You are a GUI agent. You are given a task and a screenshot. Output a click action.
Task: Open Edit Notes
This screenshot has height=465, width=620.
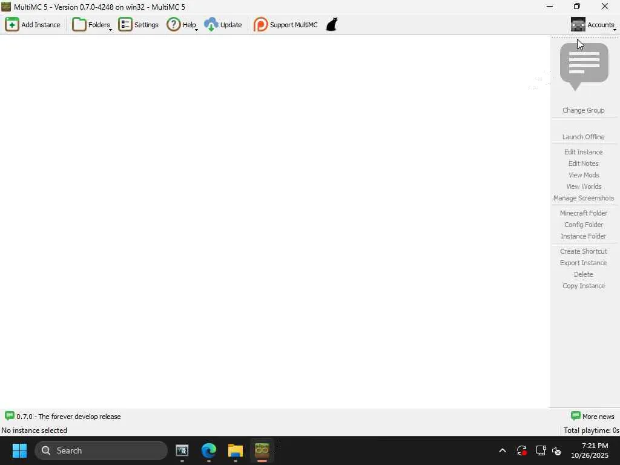click(583, 163)
